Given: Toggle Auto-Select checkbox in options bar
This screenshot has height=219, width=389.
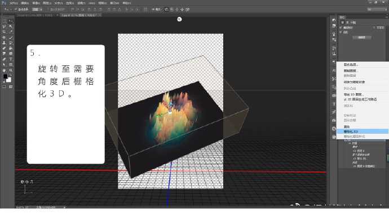Looking at the screenshot, I should [15, 10].
